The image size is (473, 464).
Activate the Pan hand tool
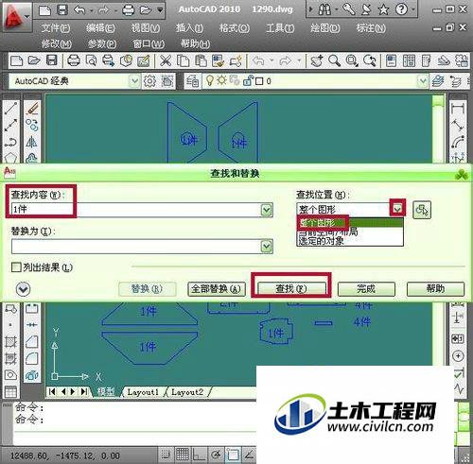[317, 60]
